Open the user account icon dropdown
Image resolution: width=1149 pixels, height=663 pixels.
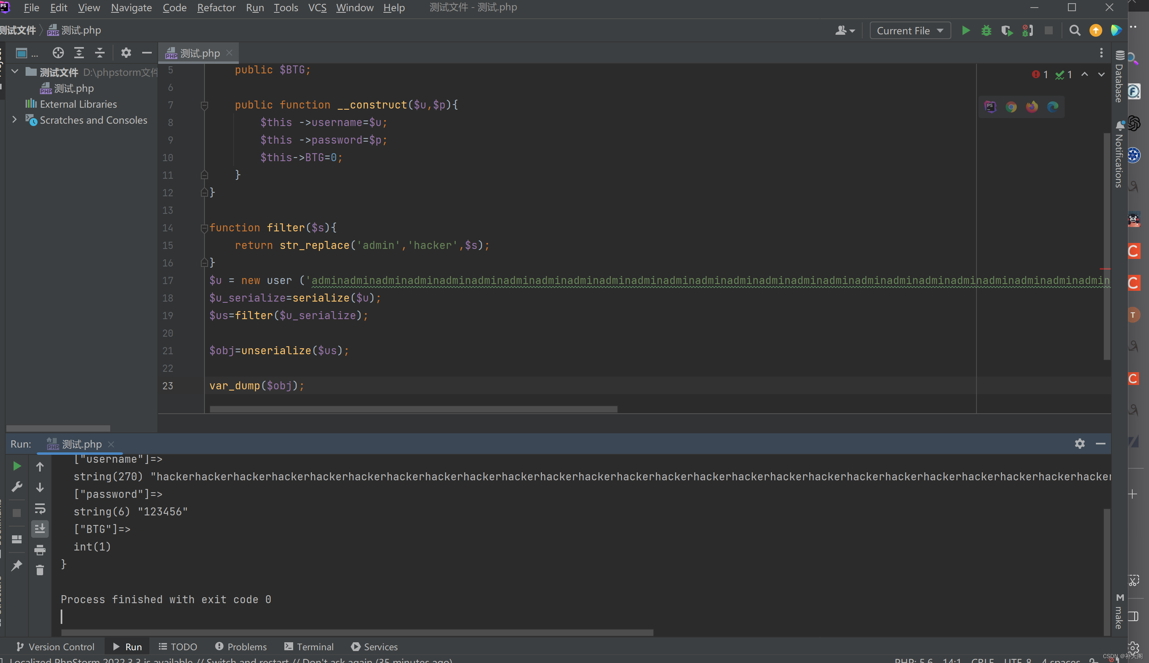pyautogui.click(x=845, y=30)
